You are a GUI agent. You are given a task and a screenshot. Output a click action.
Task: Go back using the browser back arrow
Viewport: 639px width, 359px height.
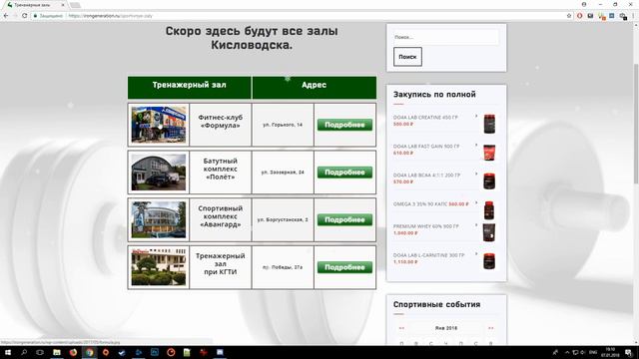6,16
